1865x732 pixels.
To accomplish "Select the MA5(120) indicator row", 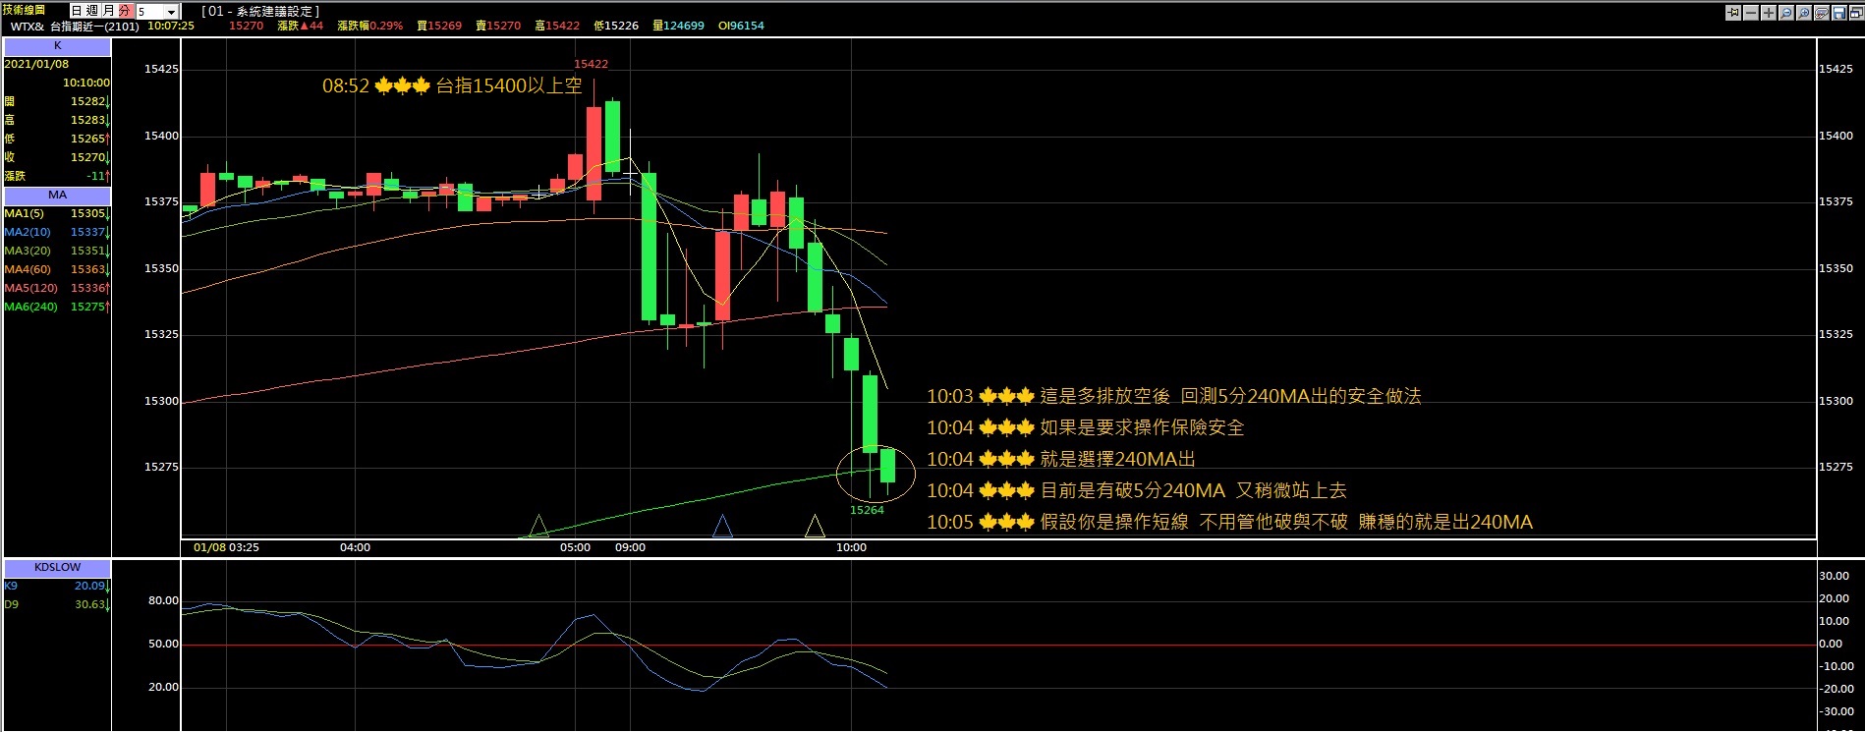I will (x=57, y=288).
